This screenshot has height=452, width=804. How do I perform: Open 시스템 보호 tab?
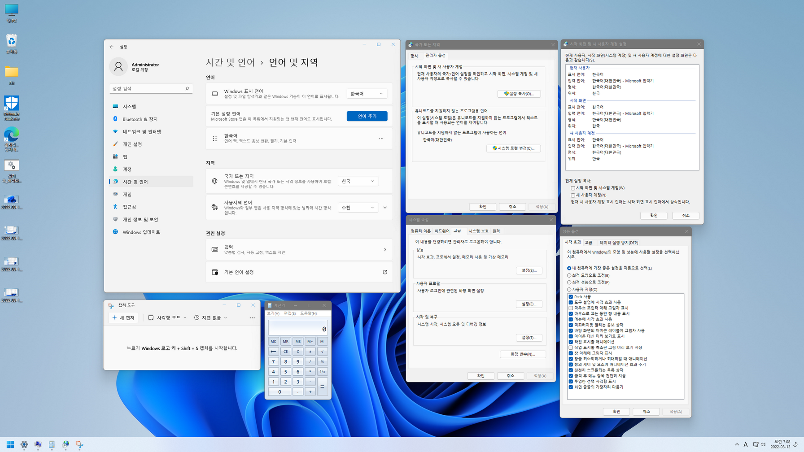tap(478, 231)
